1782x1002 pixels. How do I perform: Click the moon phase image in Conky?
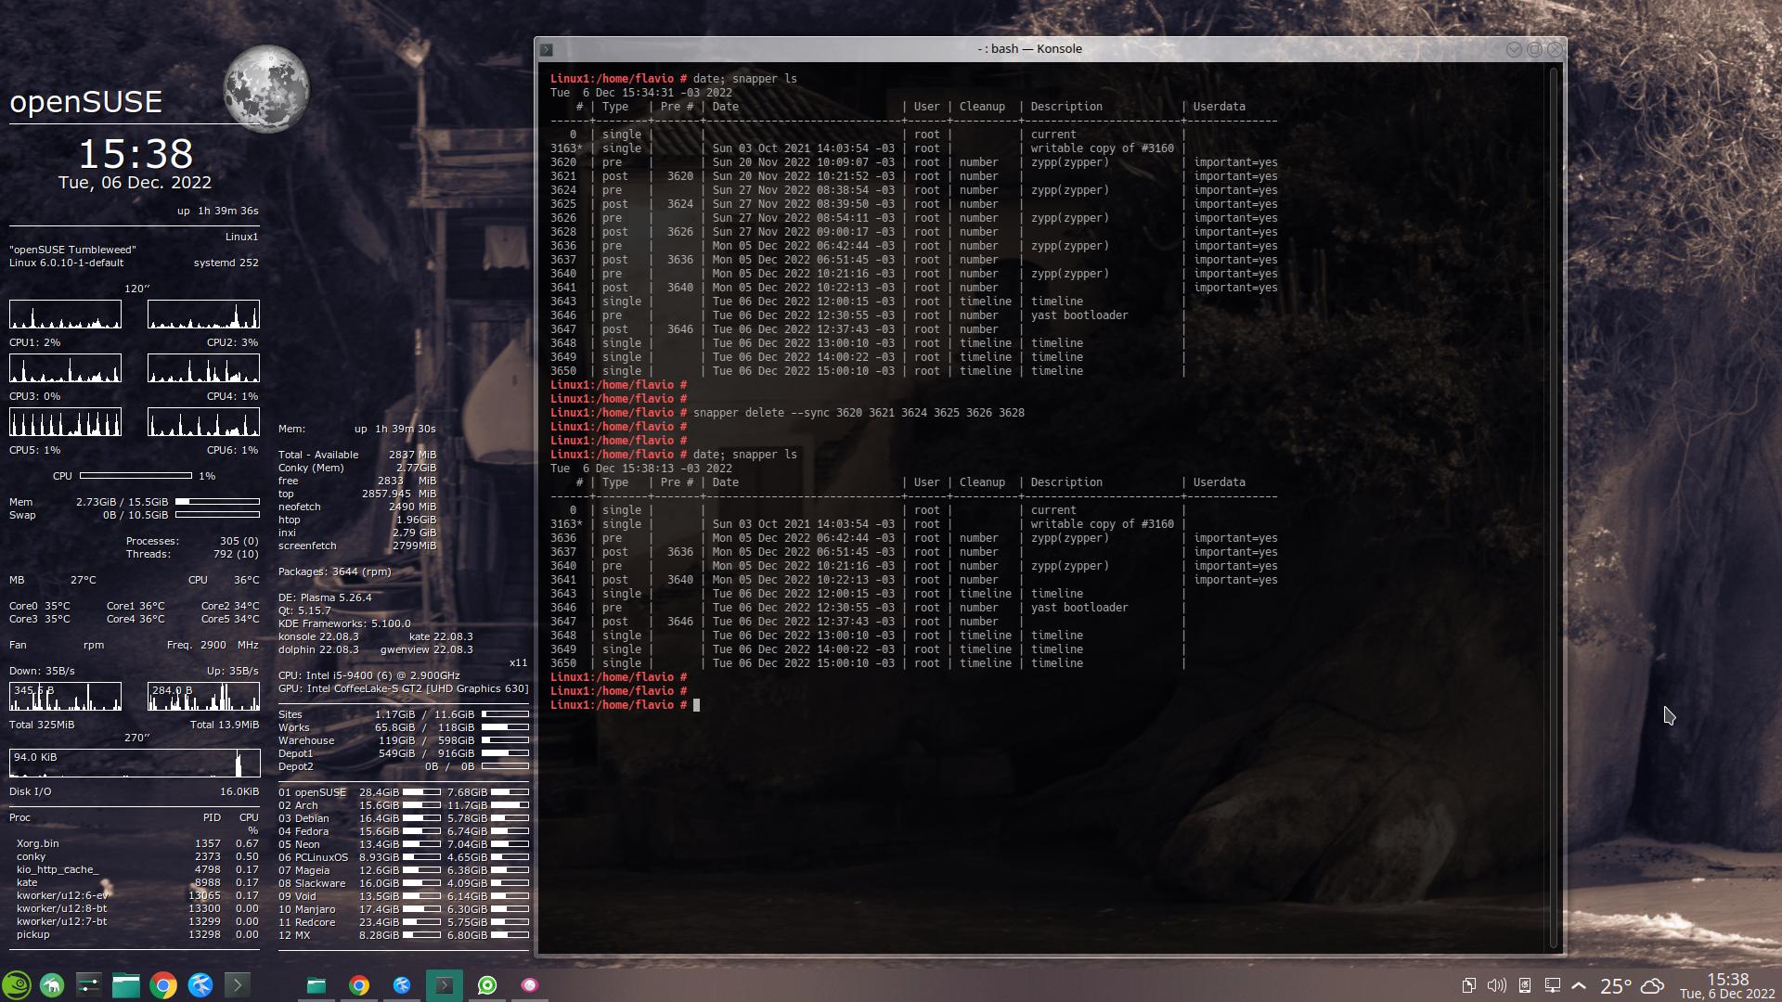[266, 89]
